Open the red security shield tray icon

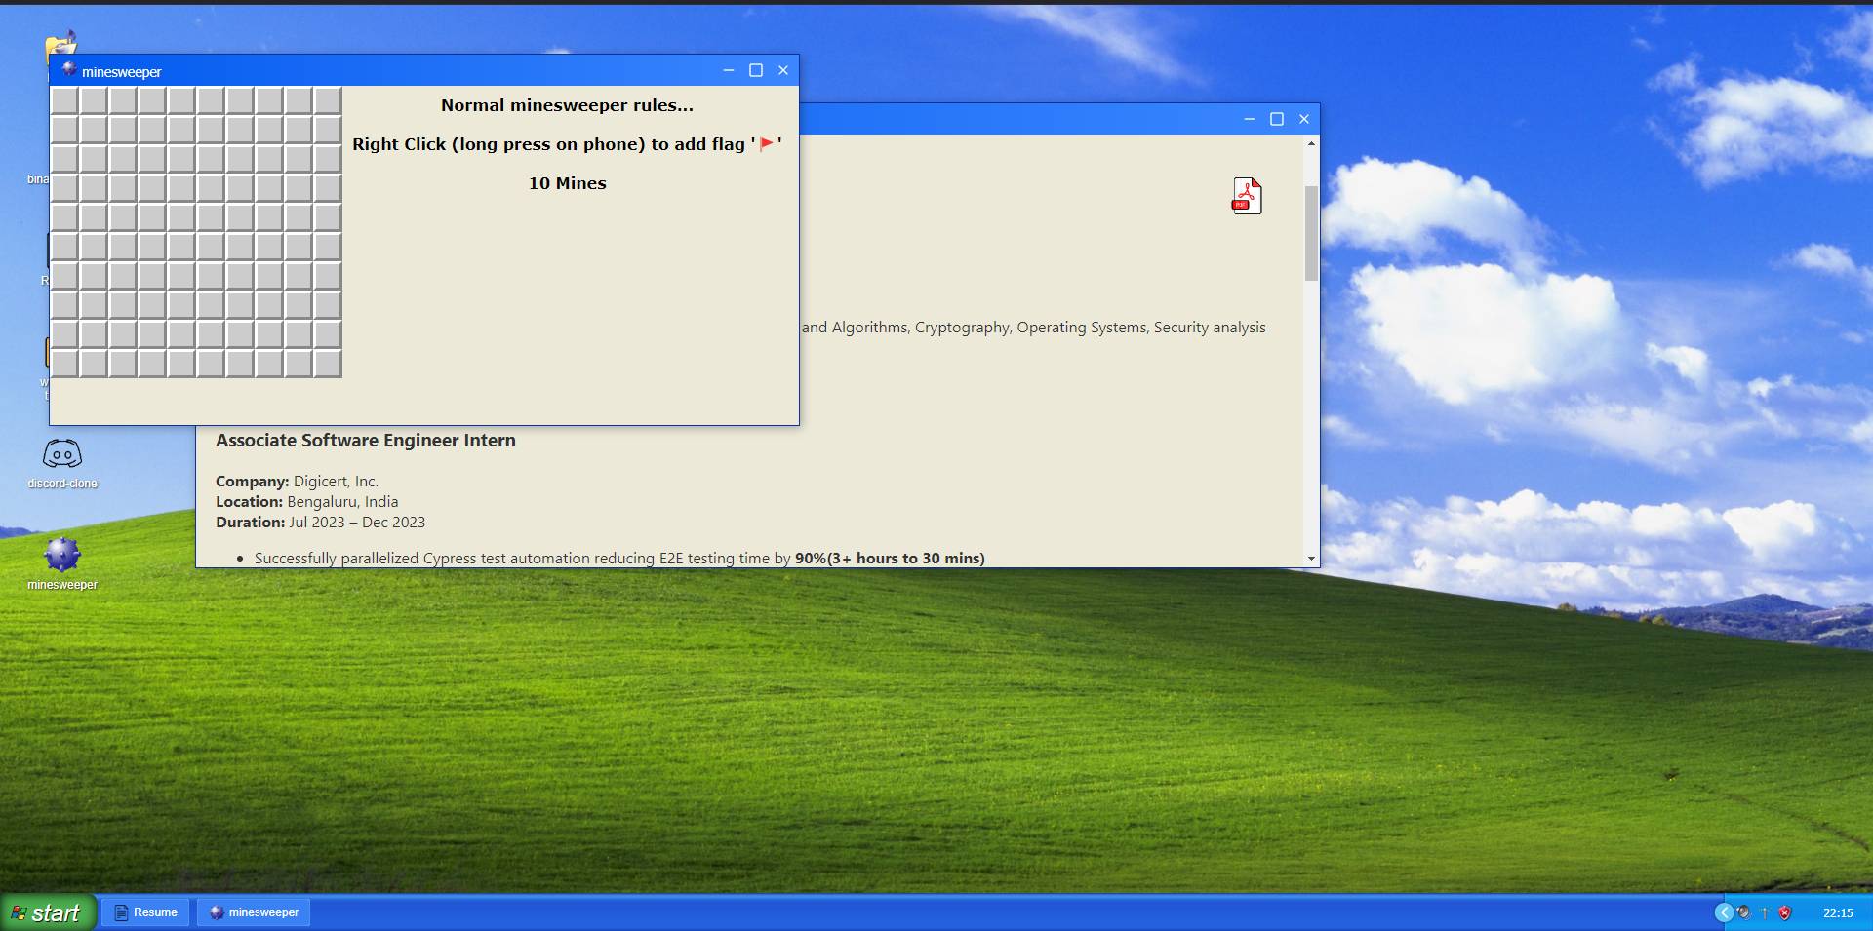[1785, 912]
